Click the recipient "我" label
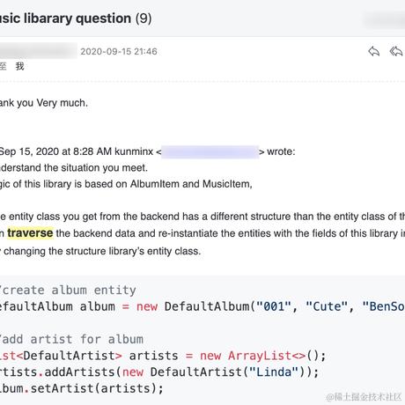Viewport: 405px width, 405px height. point(19,66)
